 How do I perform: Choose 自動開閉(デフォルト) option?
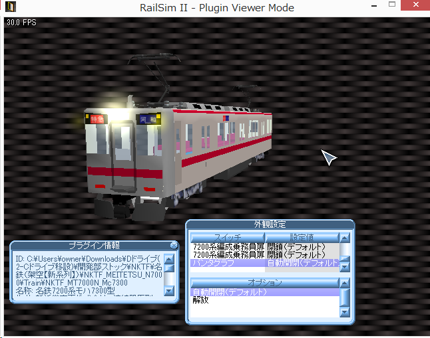pos(265,292)
